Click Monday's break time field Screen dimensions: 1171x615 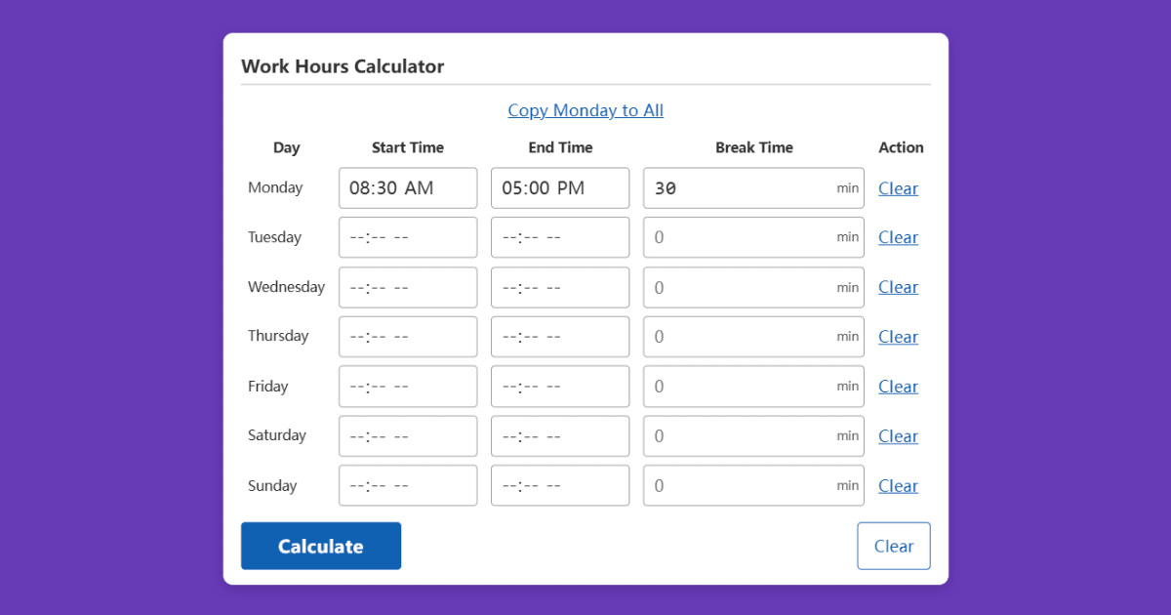(753, 187)
